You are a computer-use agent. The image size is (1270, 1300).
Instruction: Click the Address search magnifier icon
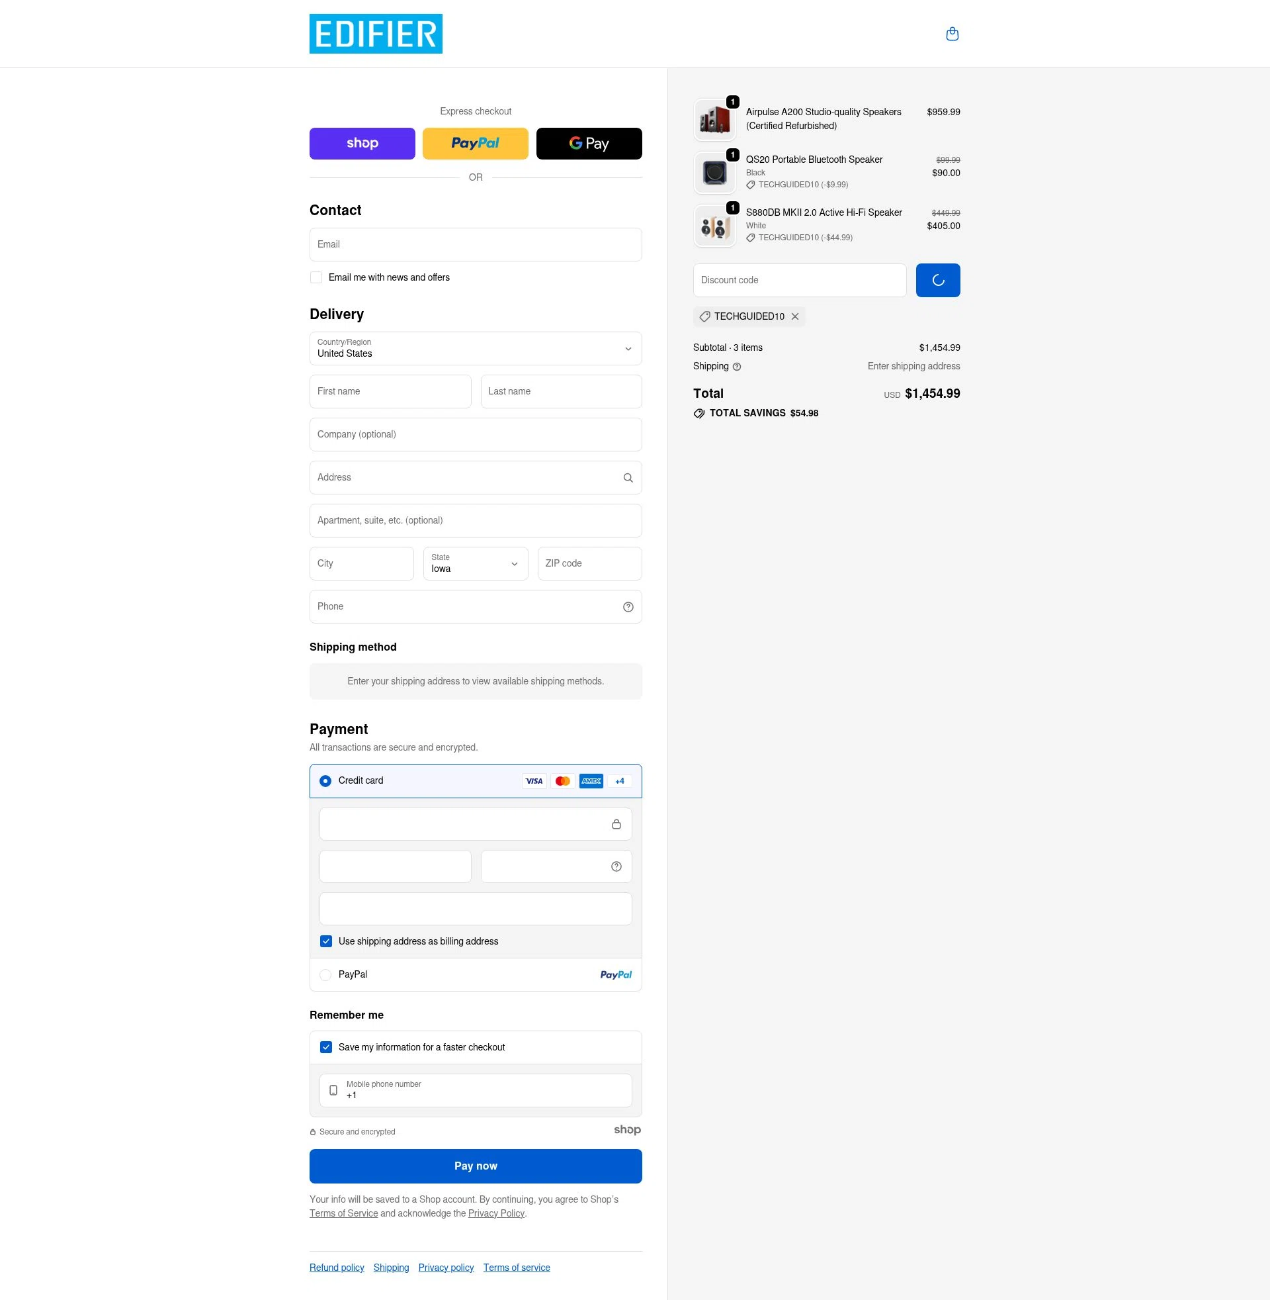point(628,478)
